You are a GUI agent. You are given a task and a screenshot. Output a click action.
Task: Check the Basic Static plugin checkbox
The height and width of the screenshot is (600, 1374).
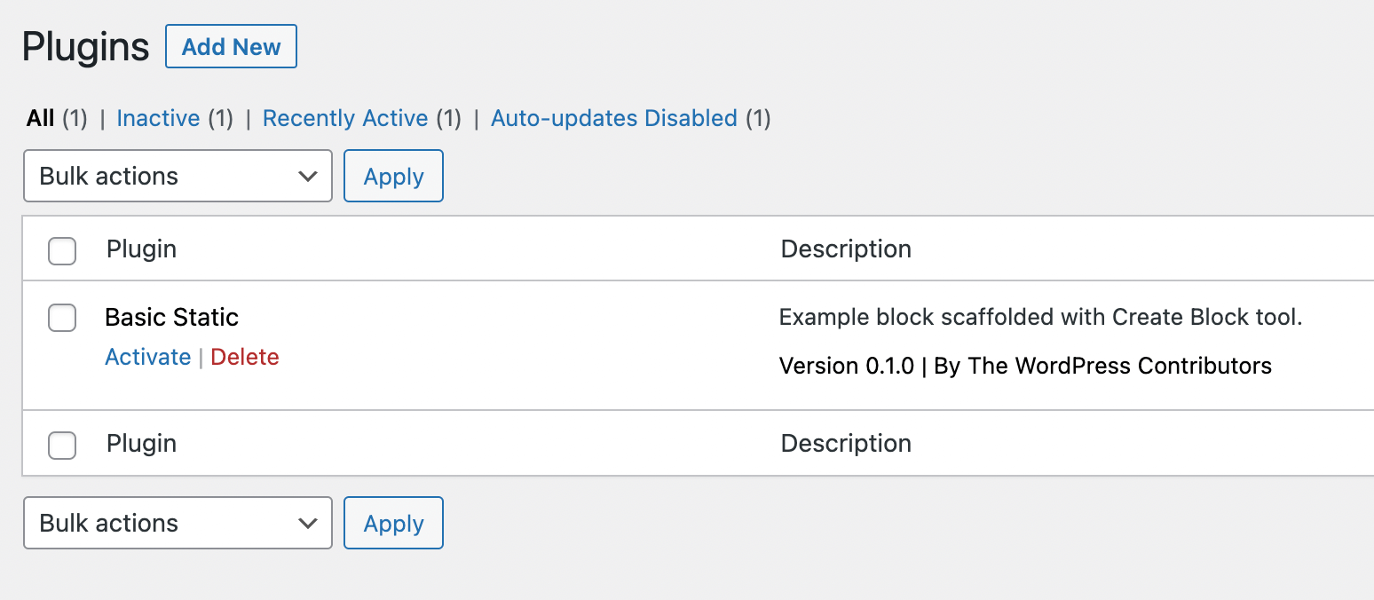click(62, 318)
